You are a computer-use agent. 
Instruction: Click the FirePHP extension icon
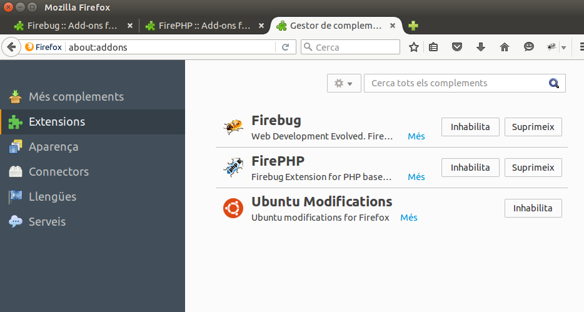tap(233, 168)
